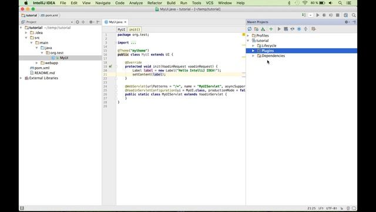Collapse the java folder
The width and height of the screenshot is (376, 212).
(x=36, y=48)
